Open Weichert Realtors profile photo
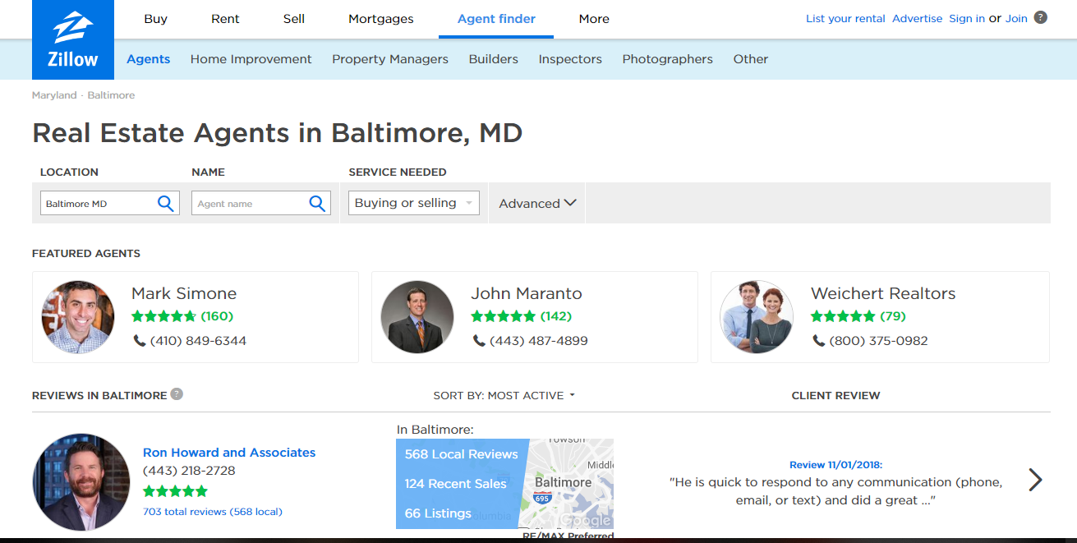Screen dimensions: 1077x543 757,317
